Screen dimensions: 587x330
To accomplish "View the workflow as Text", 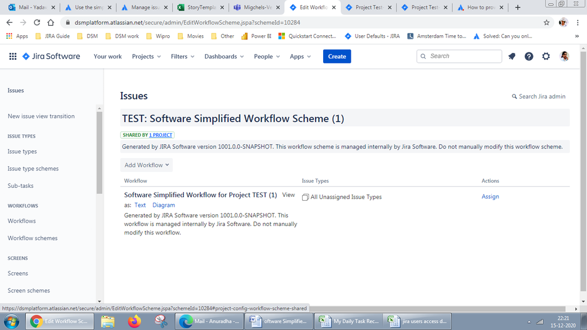I will tap(140, 205).
